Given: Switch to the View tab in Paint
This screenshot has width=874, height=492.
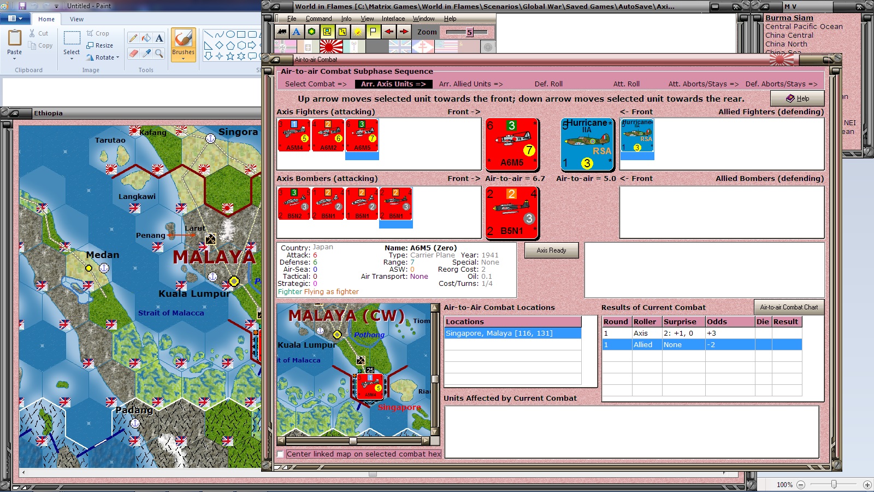Looking at the screenshot, I should click(76, 19).
